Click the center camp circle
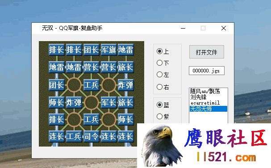This screenshot has height=168, width=271. [x=92, y=102]
